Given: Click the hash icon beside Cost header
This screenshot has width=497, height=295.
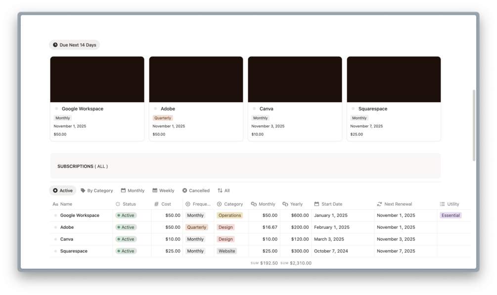Looking at the screenshot, I should tap(156, 204).
